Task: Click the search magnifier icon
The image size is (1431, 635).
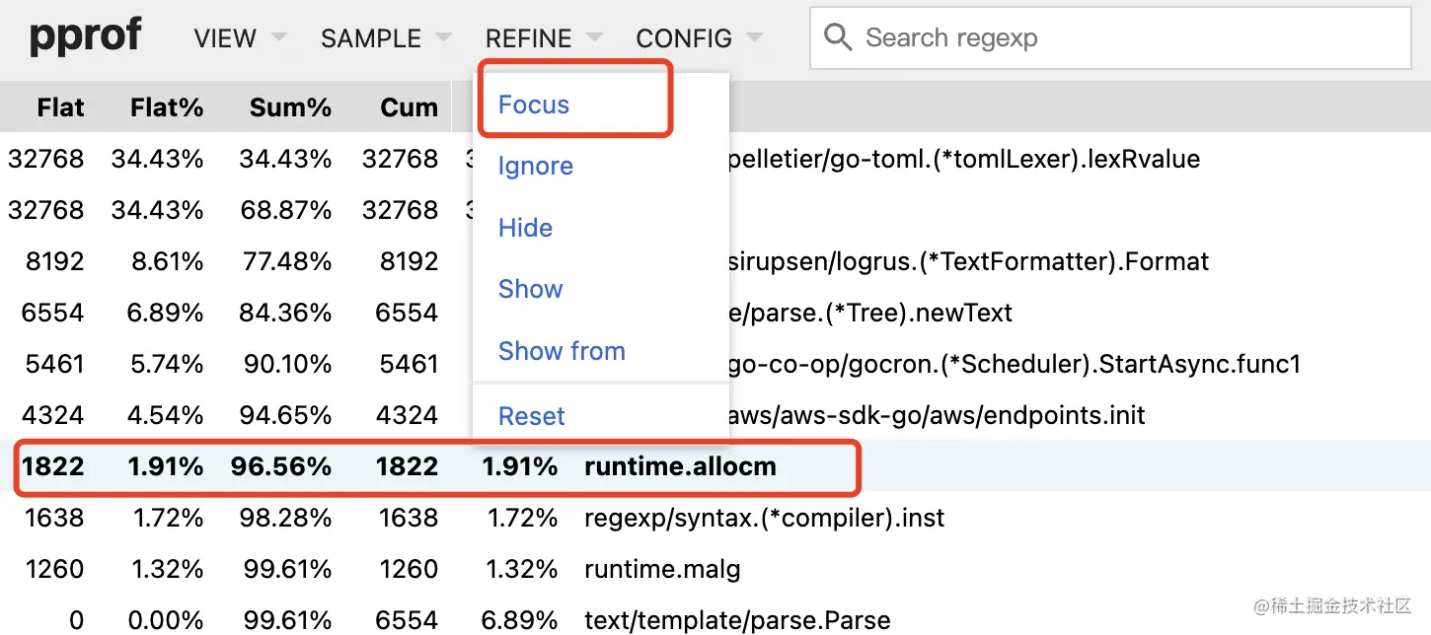Action: coord(837,37)
